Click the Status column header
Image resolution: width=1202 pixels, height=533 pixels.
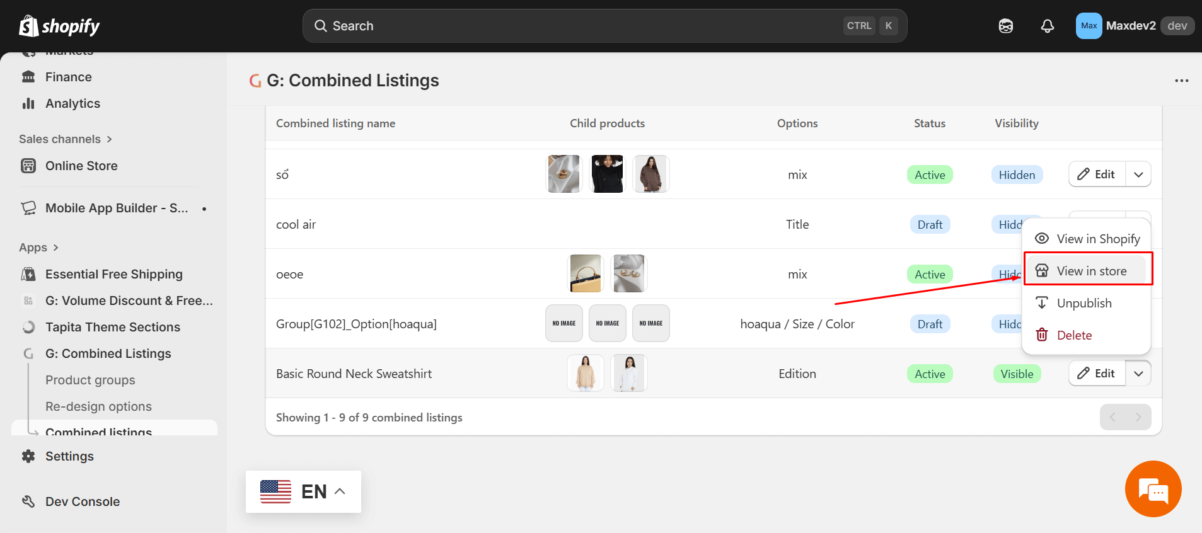pyautogui.click(x=930, y=123)
